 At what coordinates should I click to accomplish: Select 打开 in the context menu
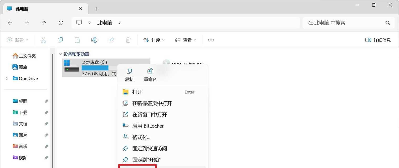[x=162, y=92]
